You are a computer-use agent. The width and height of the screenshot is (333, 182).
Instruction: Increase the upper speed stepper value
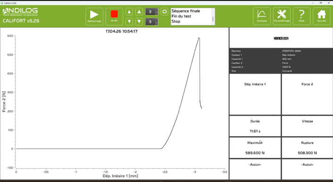pyautogui.click(x=157, y=10)
